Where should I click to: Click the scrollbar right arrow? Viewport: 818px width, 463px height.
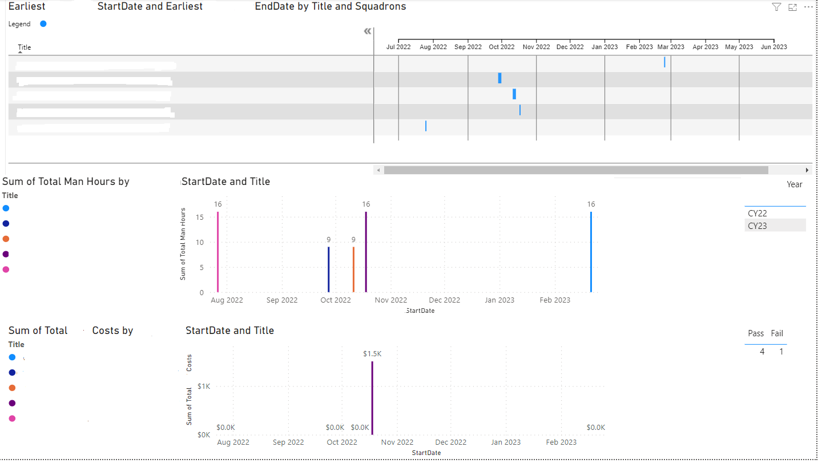coord(807,170)
